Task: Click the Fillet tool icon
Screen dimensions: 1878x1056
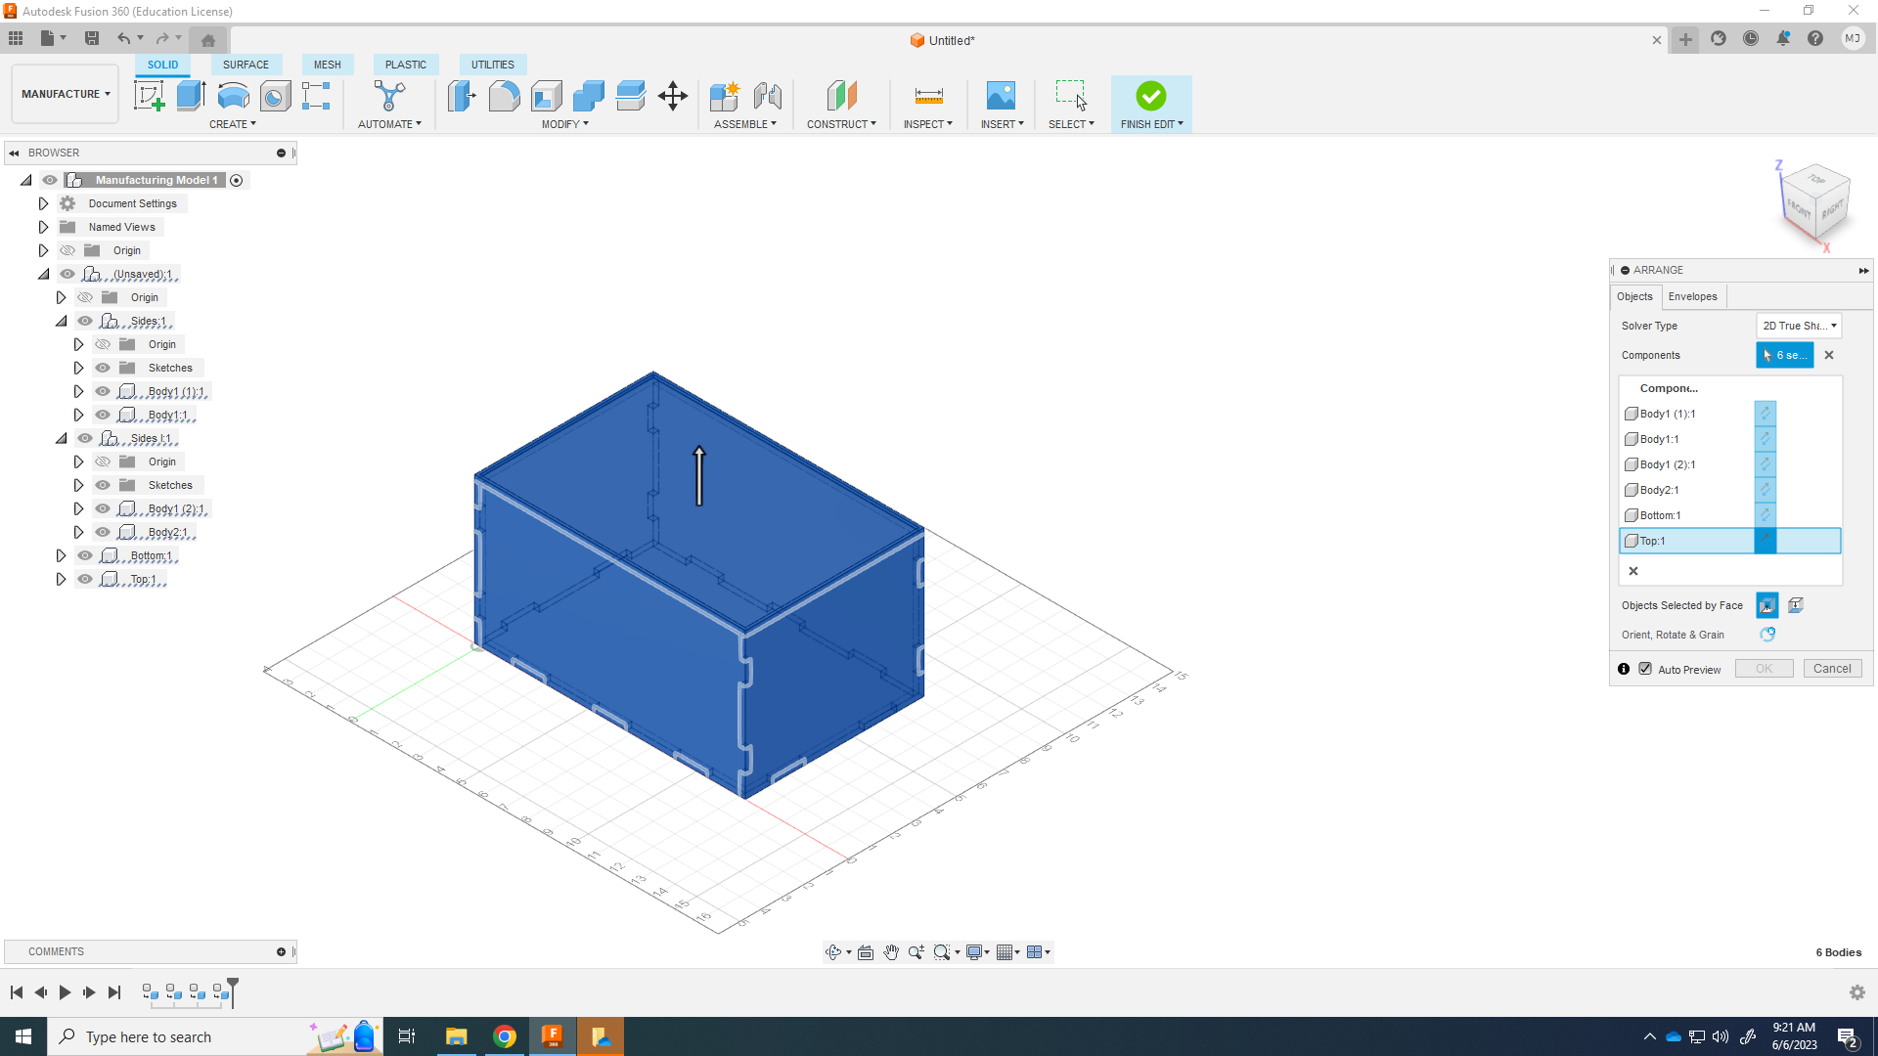Action: [x=504, y=96]
